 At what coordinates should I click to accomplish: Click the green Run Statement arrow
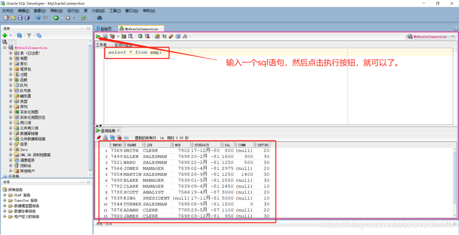[98, 36]
